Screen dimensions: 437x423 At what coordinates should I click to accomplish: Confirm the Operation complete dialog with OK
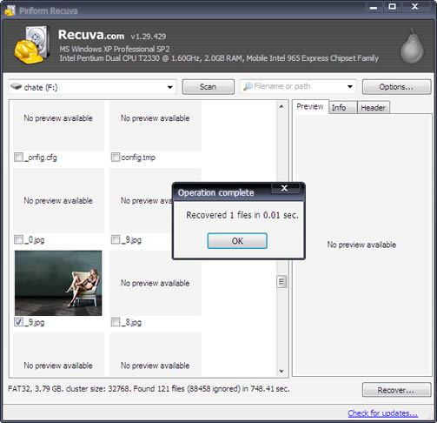(x=237, y=241)
